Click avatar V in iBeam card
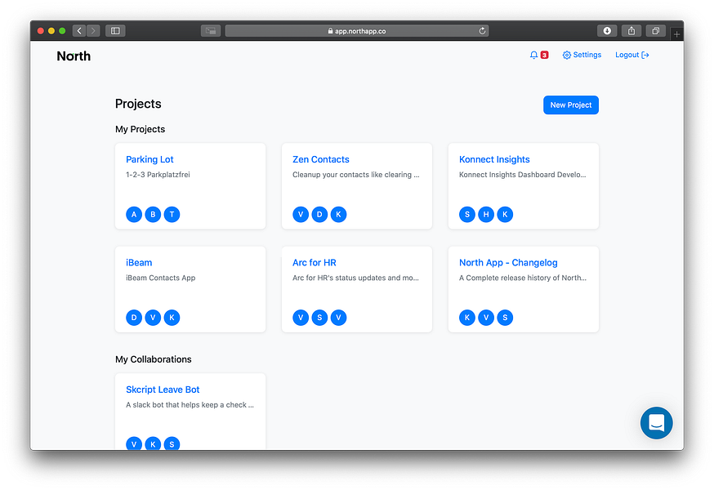 [153, 318]
